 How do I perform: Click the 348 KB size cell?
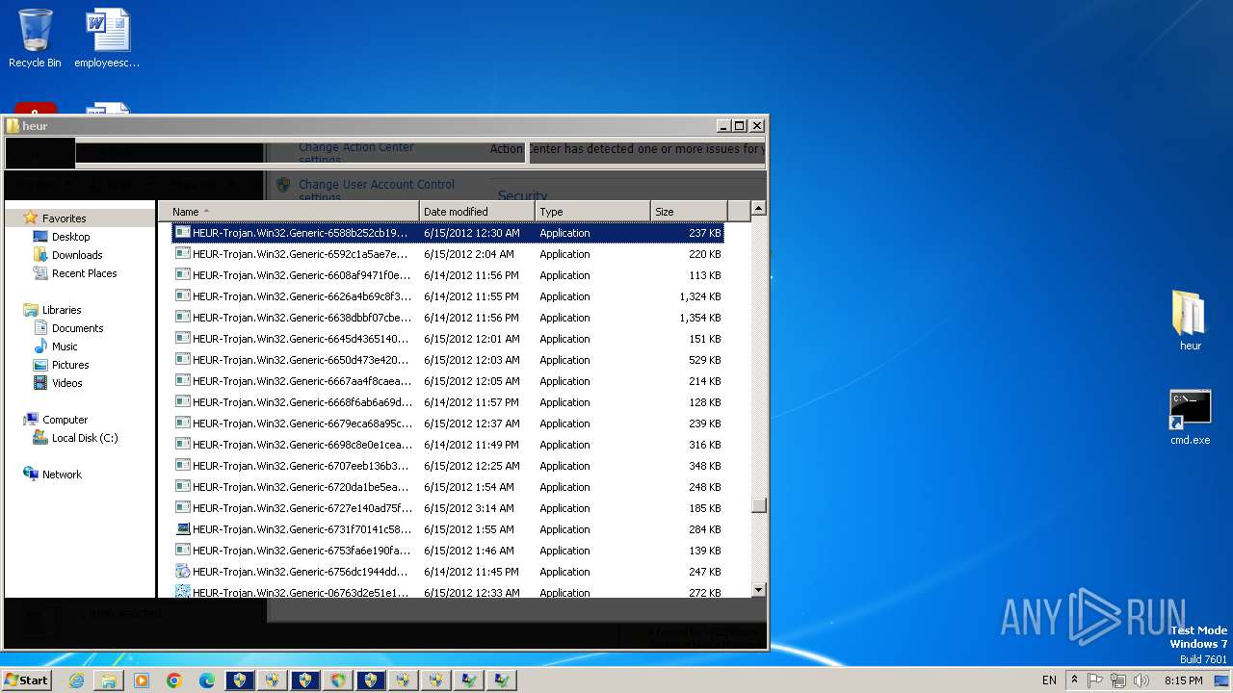click(704, 466)
